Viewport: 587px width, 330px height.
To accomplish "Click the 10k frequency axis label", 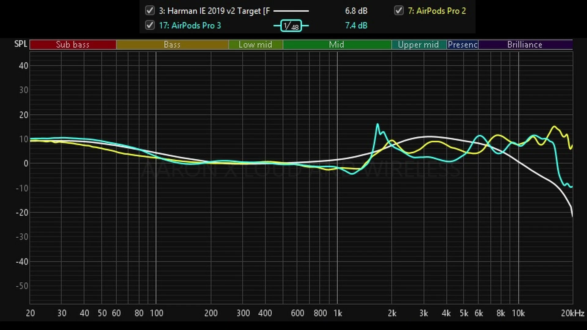I will (518, 313).
